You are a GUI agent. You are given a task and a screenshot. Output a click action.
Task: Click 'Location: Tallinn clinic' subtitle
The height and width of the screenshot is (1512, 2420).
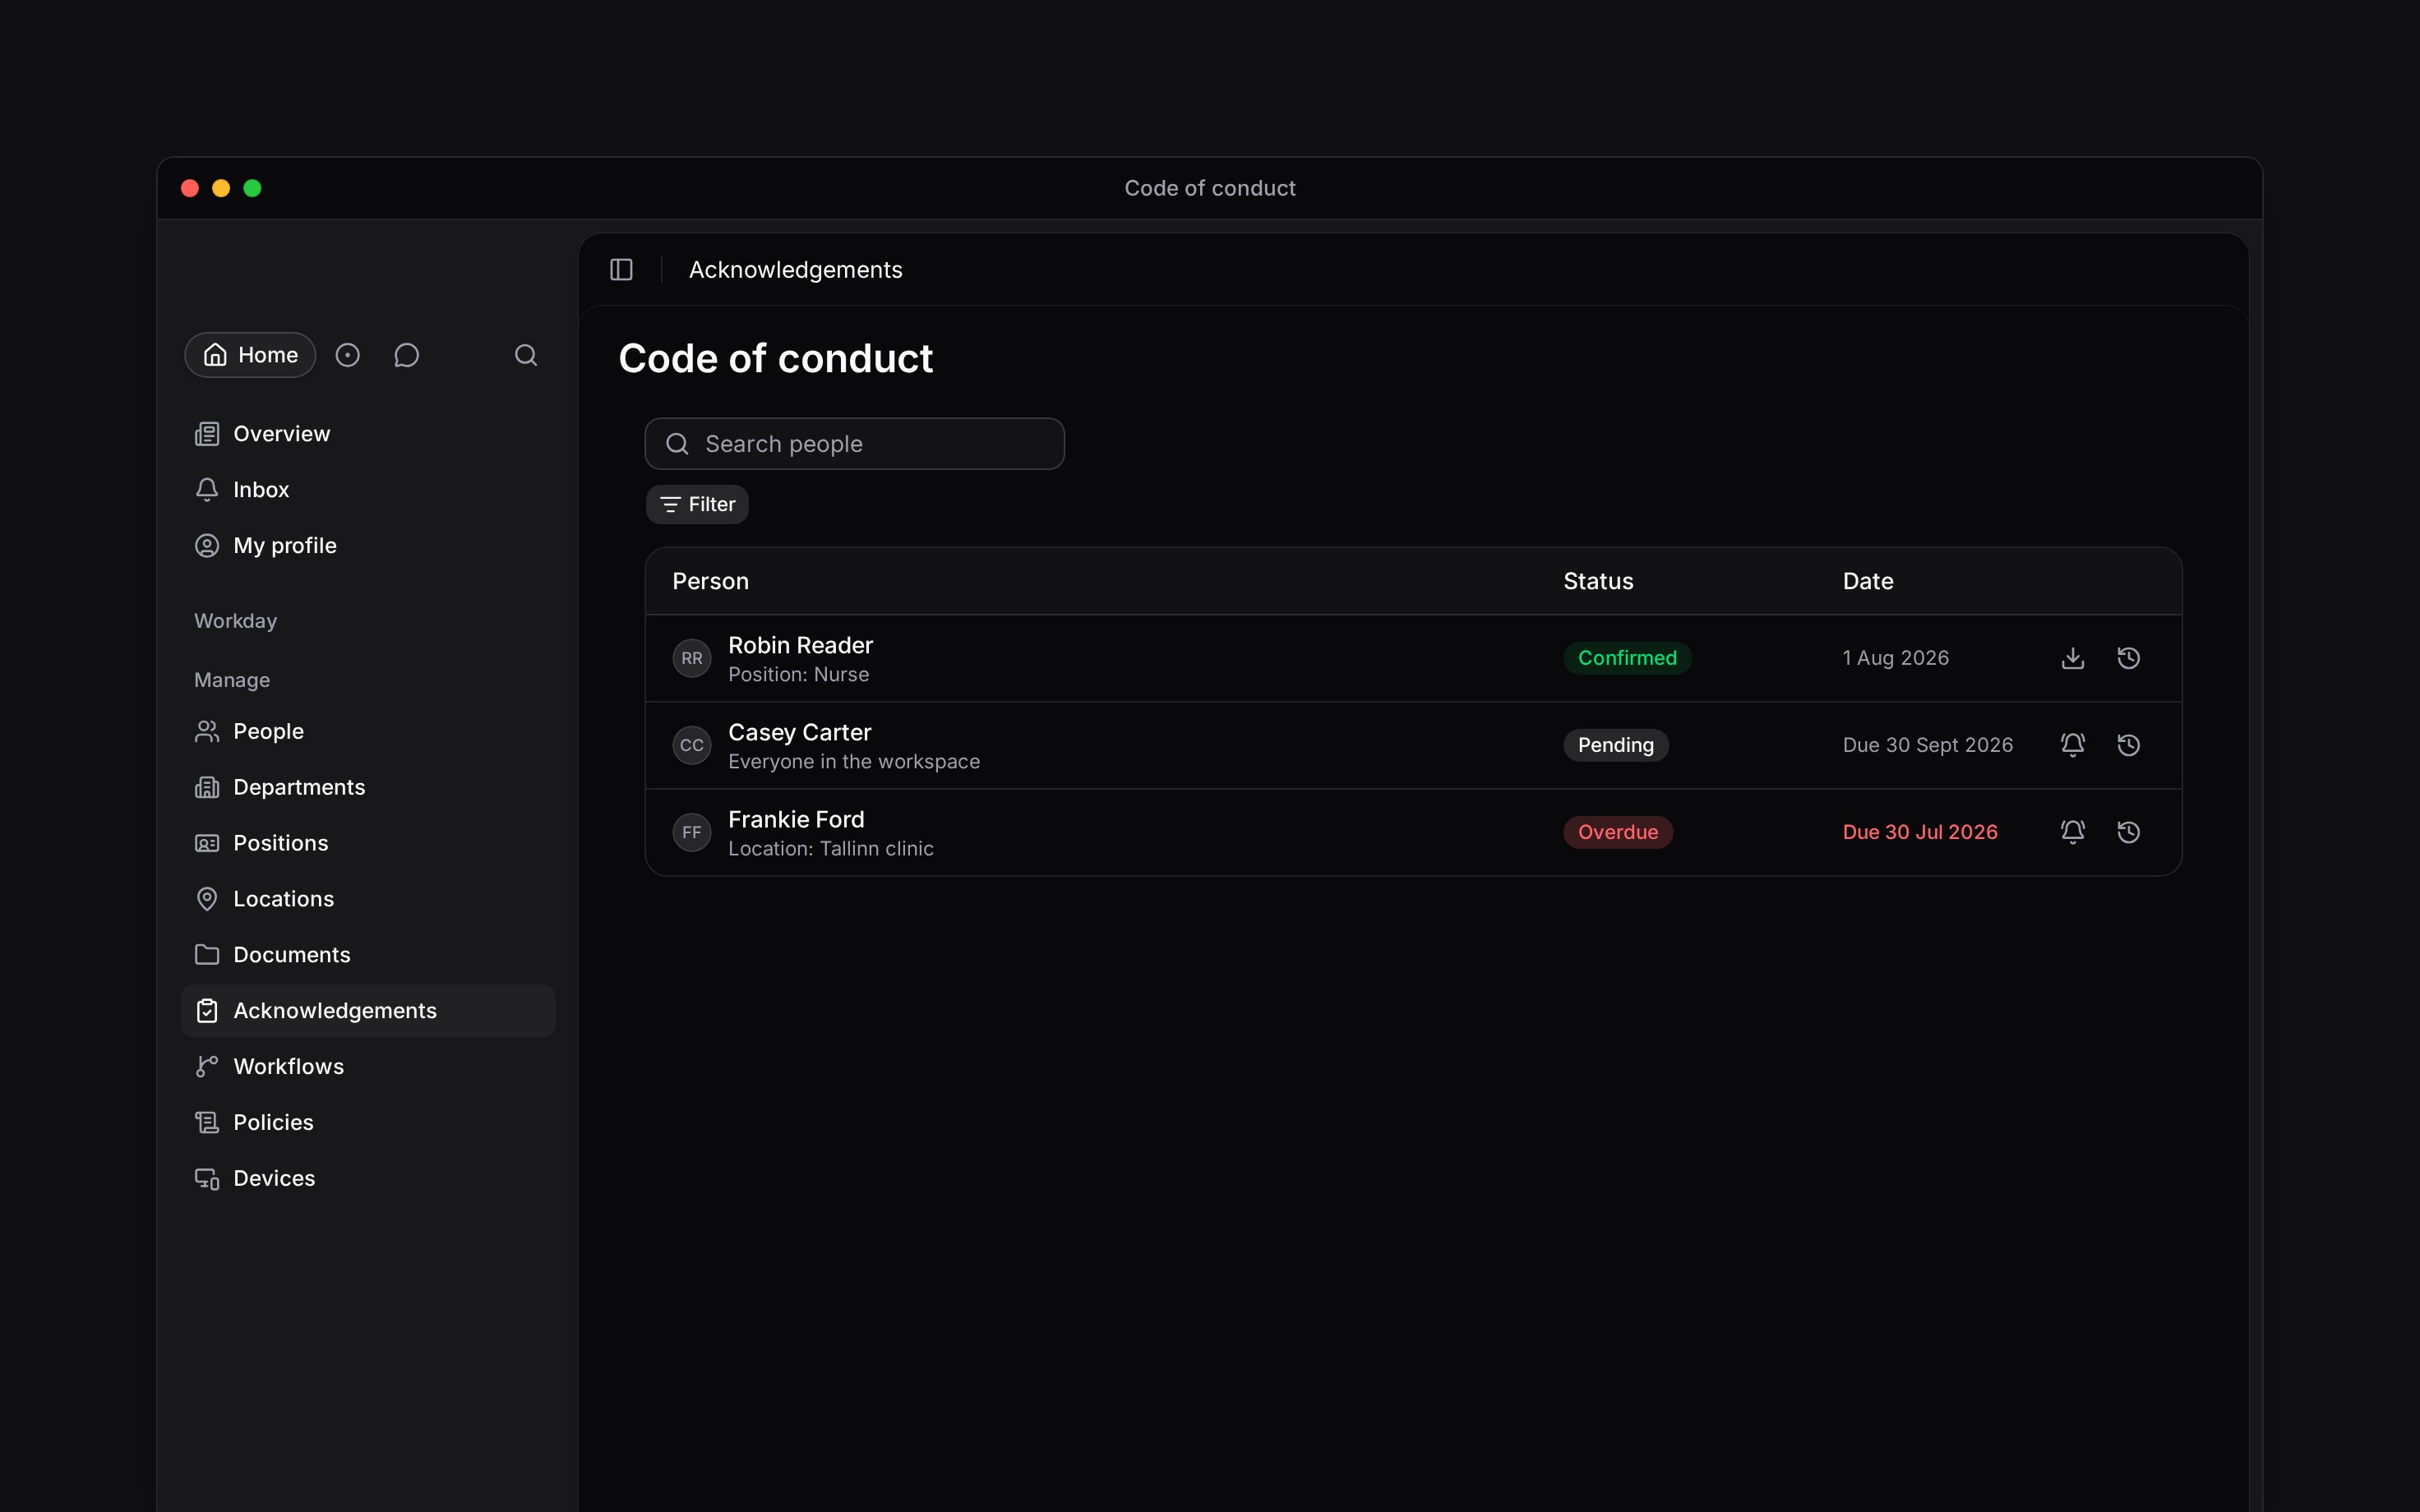coord(831,849)
